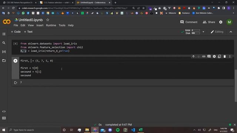
Task: Switch to Feature selection scikit tab
Action: pos(56,3)
